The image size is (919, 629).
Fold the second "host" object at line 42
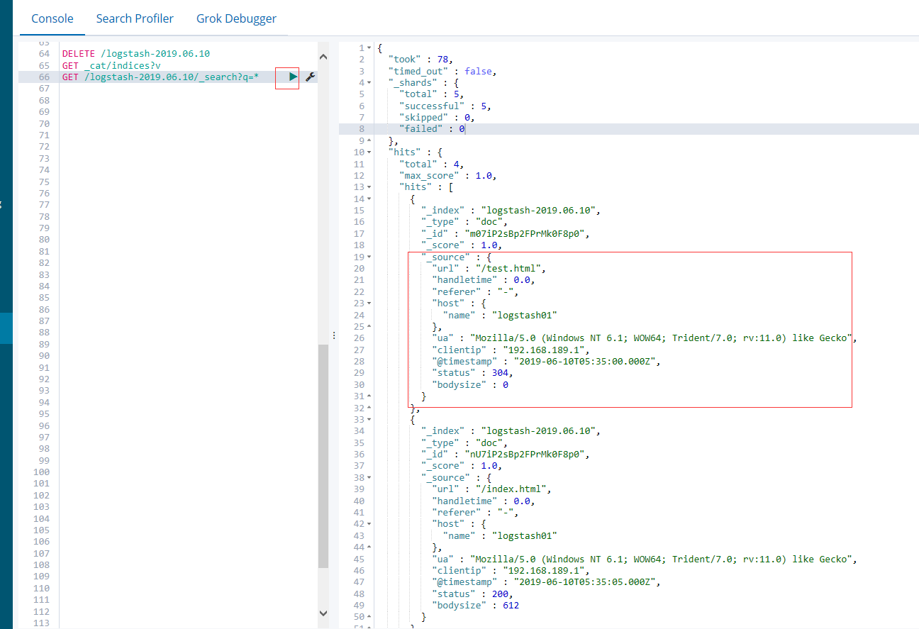(x=369, y=524)
